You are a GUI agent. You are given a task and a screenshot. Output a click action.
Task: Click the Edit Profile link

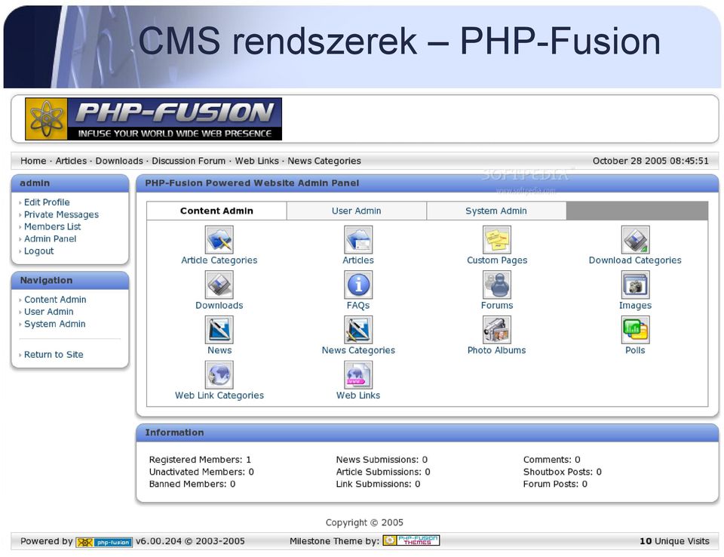[47, 202]
